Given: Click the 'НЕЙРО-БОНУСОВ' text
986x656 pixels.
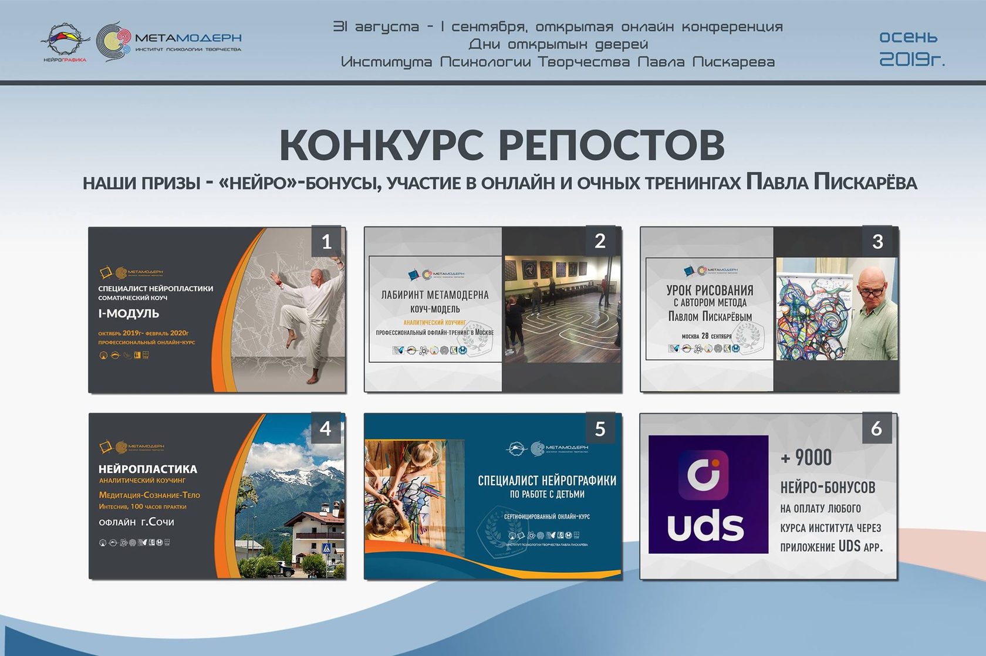Looking at the screenshot, I should pyautogui.click(x=828, y=488).
